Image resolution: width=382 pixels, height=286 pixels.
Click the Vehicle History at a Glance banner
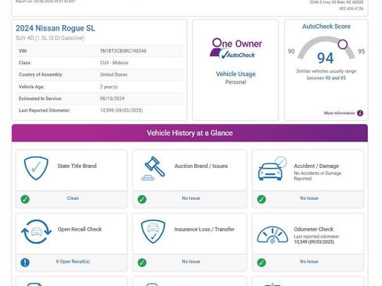[x=189, y=133]
